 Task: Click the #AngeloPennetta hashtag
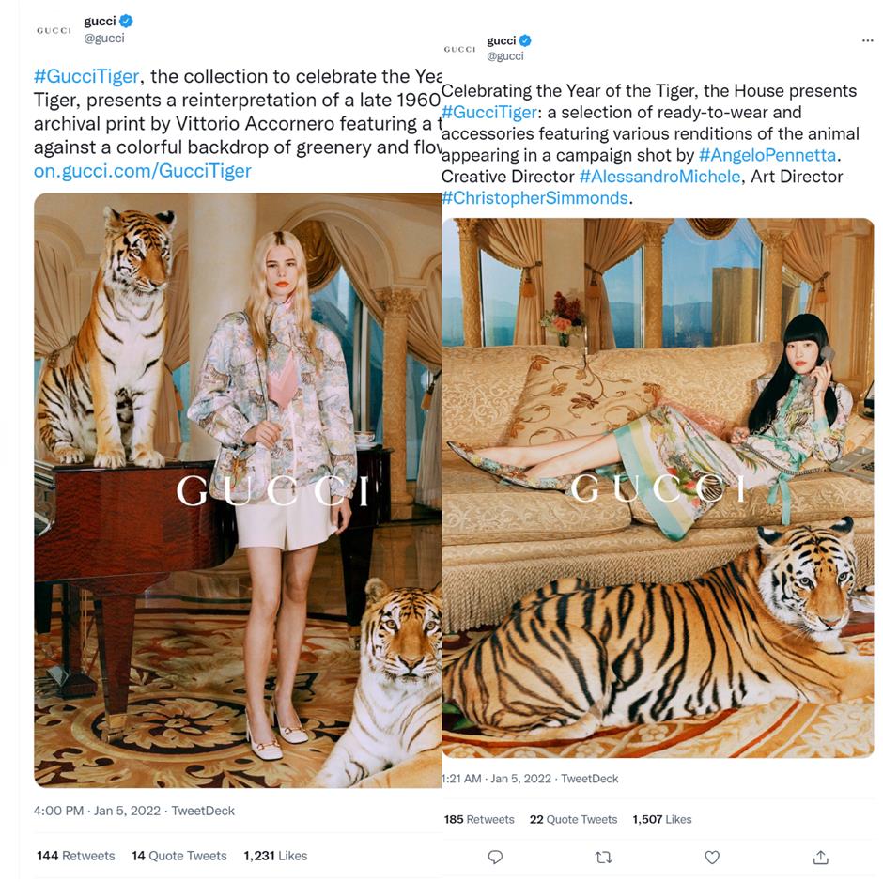[770, 155]
